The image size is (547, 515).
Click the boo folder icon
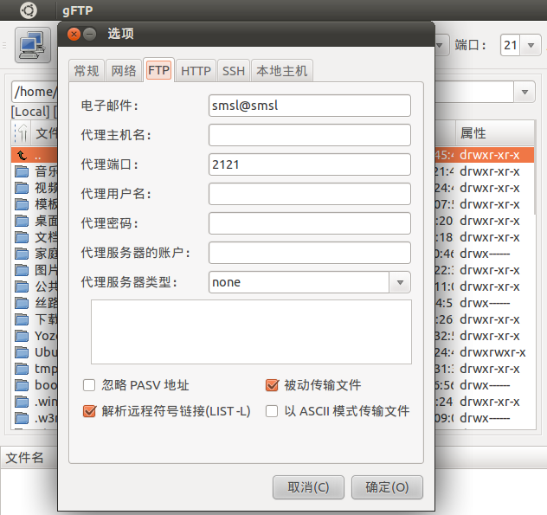(x=22, y=385)
